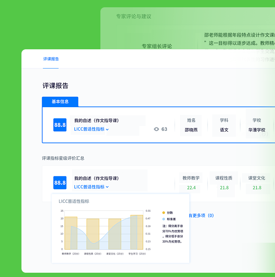
Task: Click lesson title 我的自述 in rating summary
Action: [x=96, y=178]
